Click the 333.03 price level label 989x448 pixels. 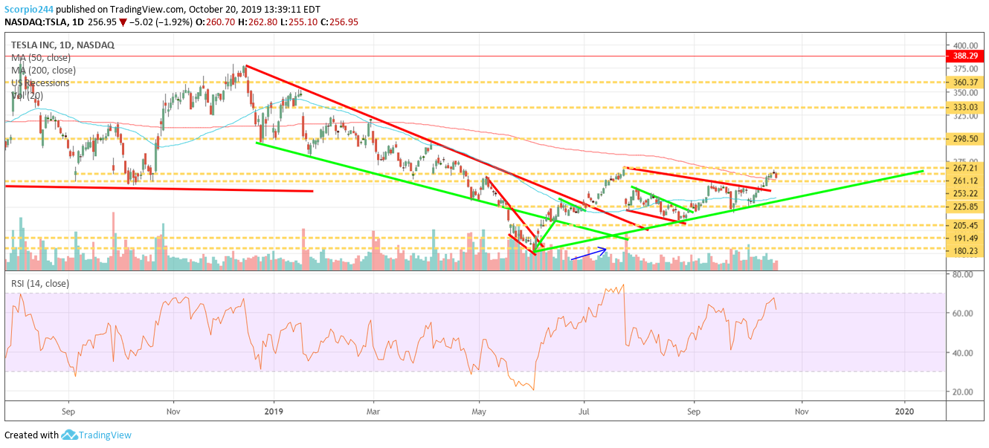pyautogui.click(x=967, y=108)
